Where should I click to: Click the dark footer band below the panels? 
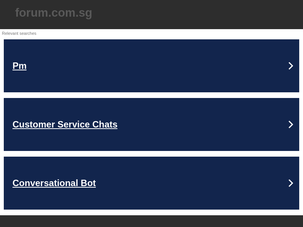coord(151,221)
